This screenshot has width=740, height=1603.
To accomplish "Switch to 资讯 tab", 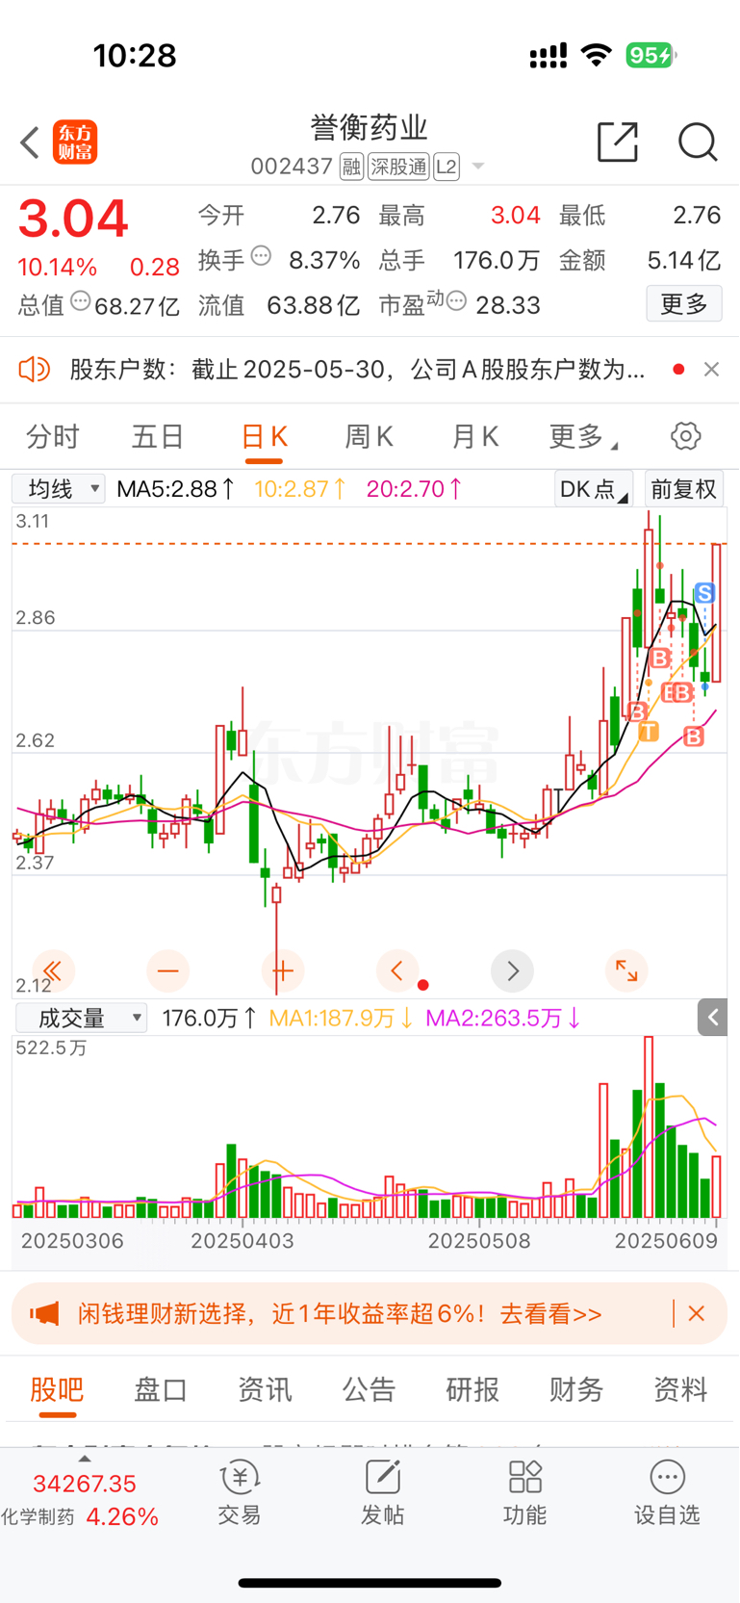I will coord(265,1389).
